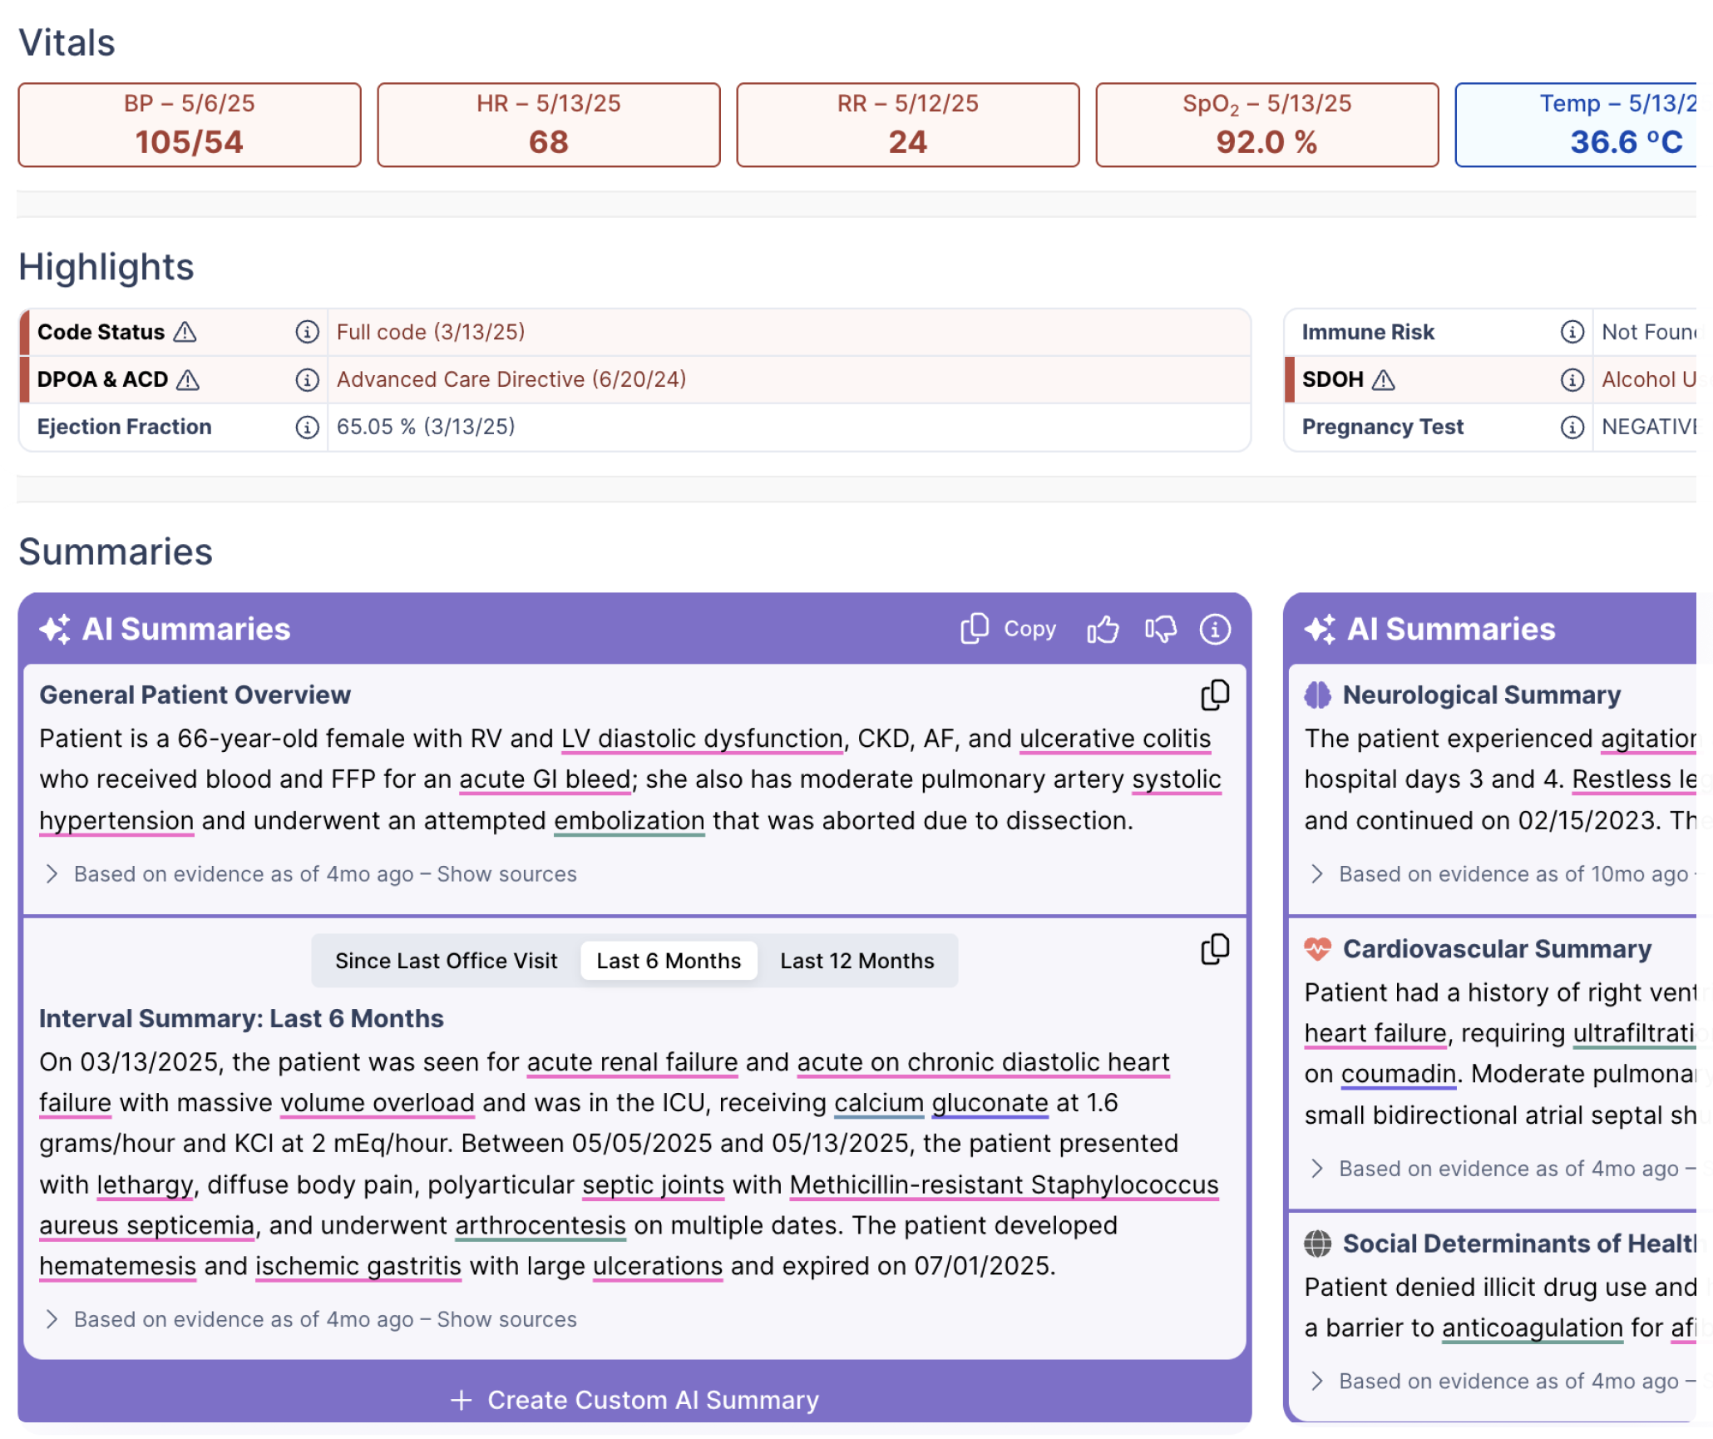1713x1439 pixels.
Task: Select the Last 6 Months tab
Action: point(668,961)
